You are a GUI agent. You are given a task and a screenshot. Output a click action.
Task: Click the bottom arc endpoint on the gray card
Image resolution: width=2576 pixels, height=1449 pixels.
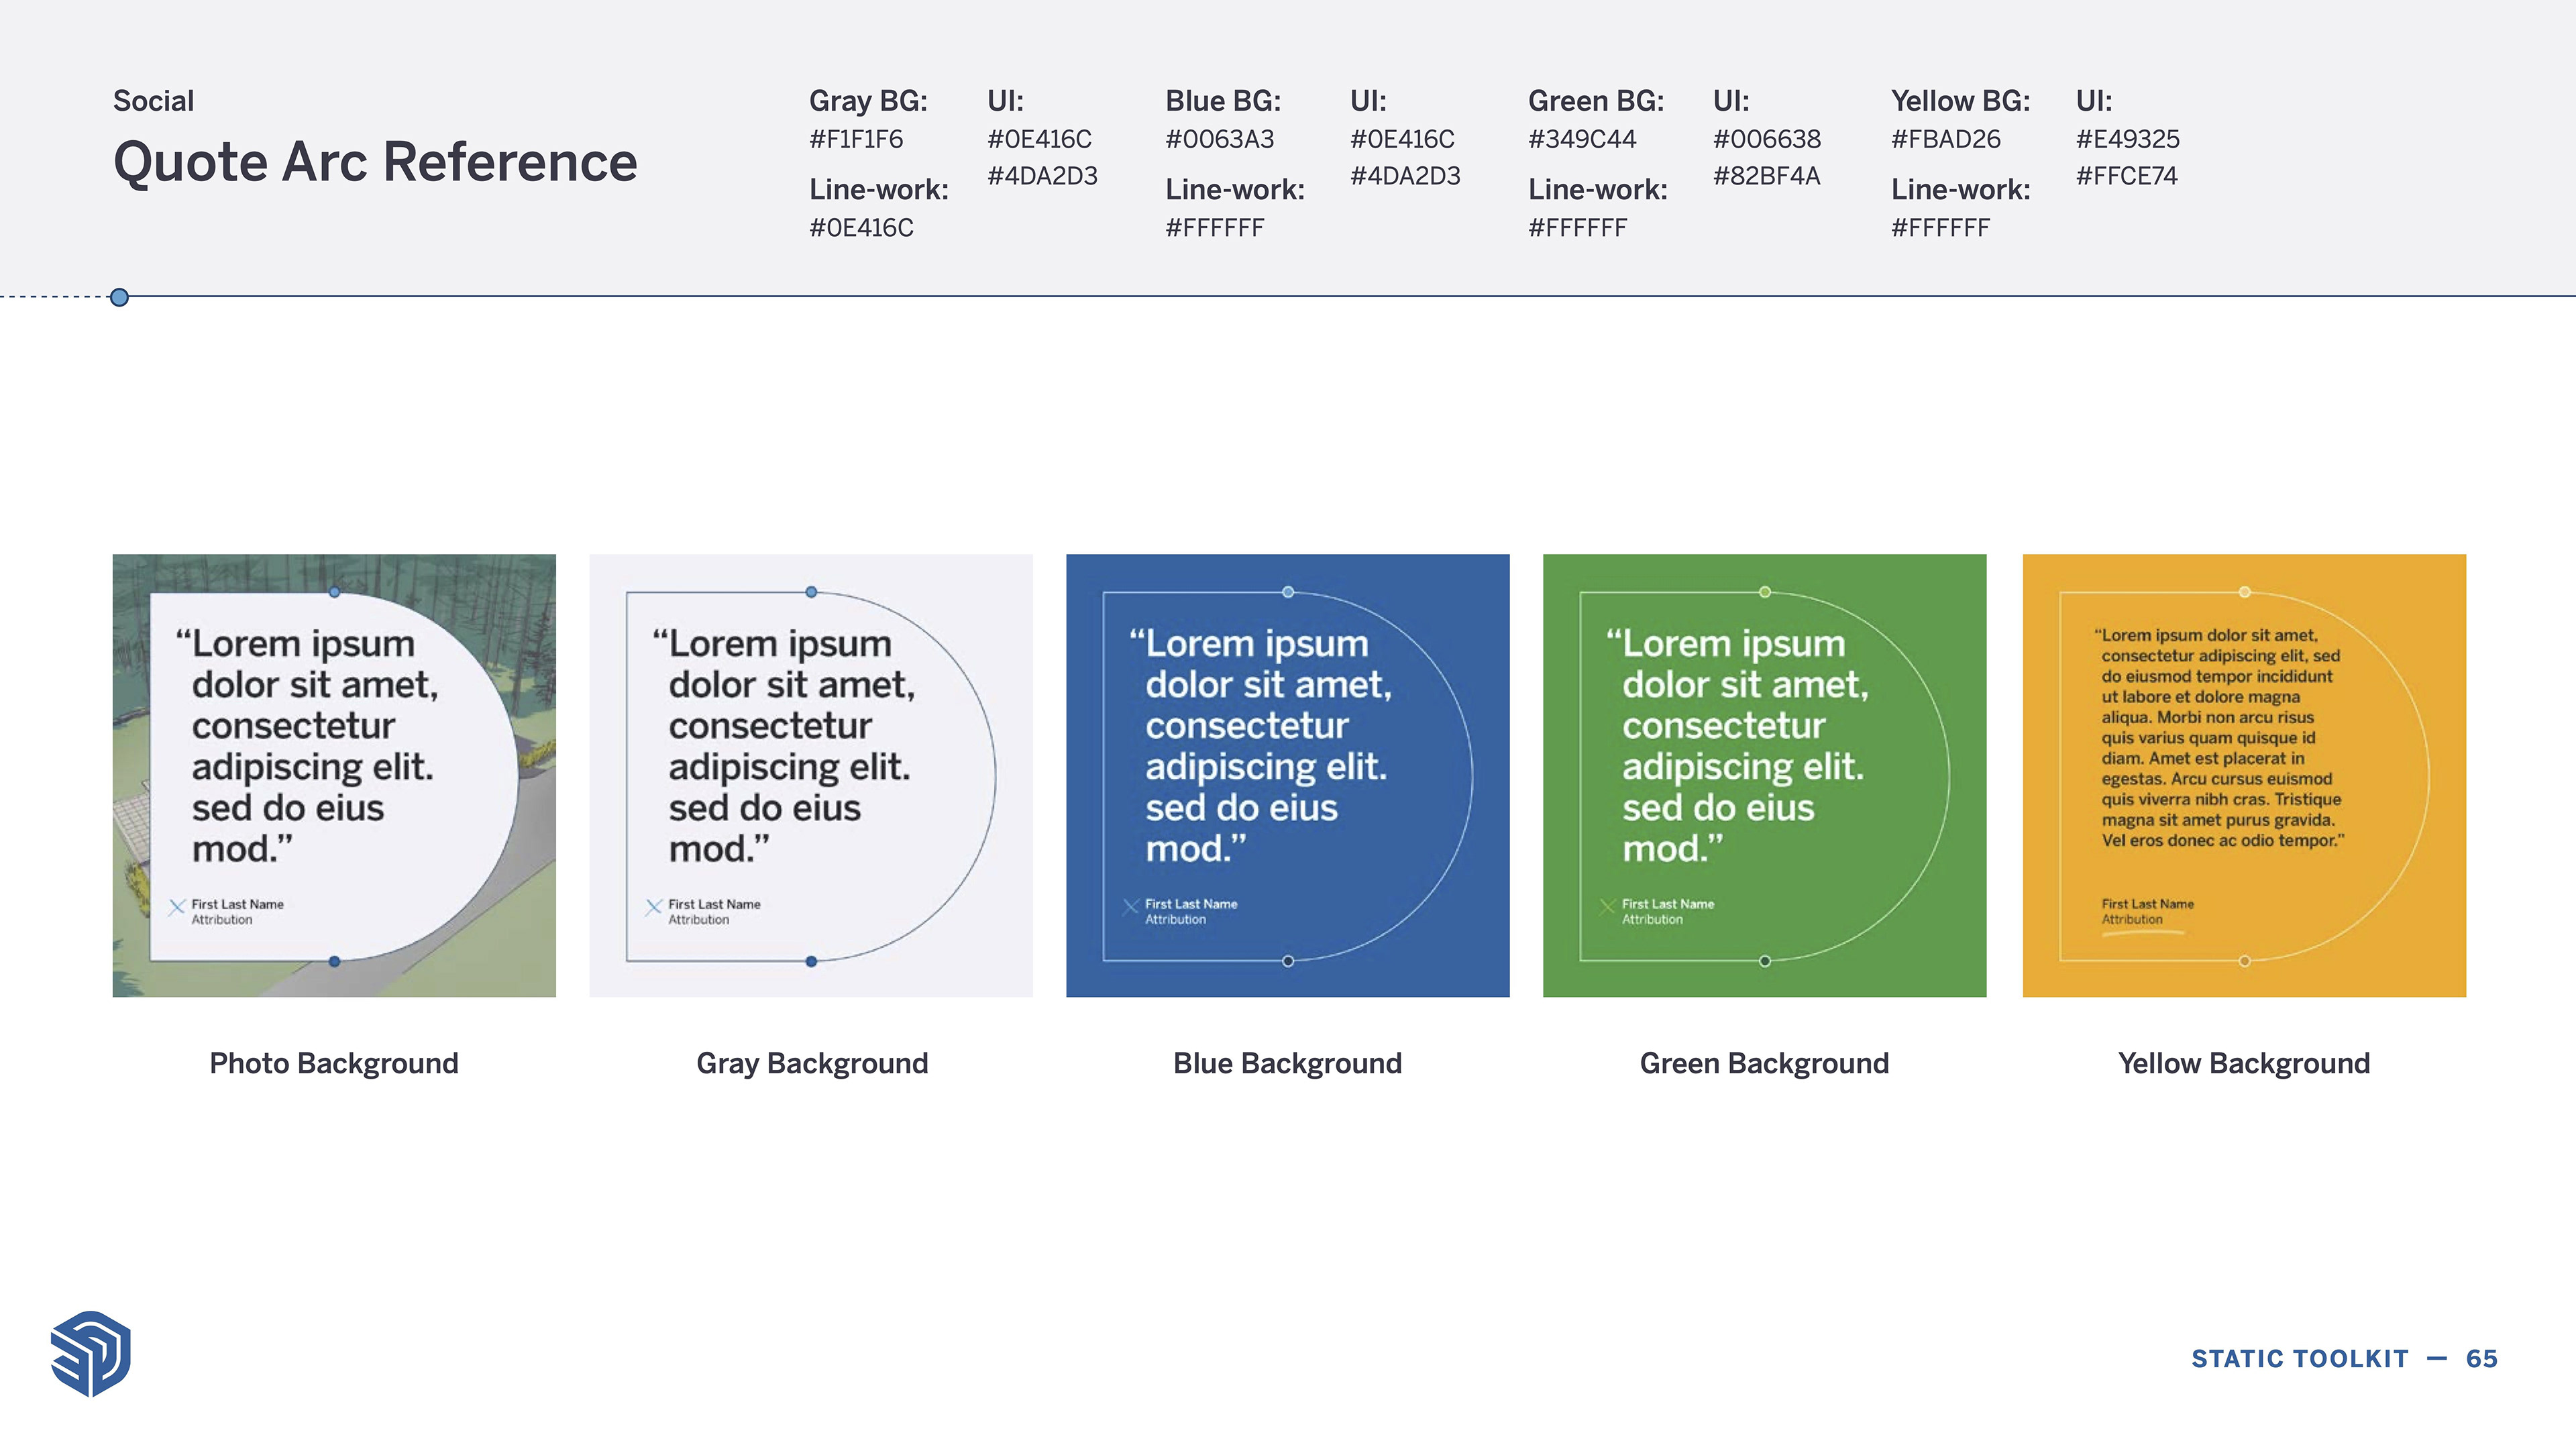pos(811,961)
